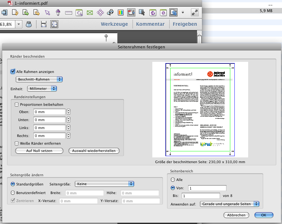Click the stacked pages icon in toolbar

4,12
